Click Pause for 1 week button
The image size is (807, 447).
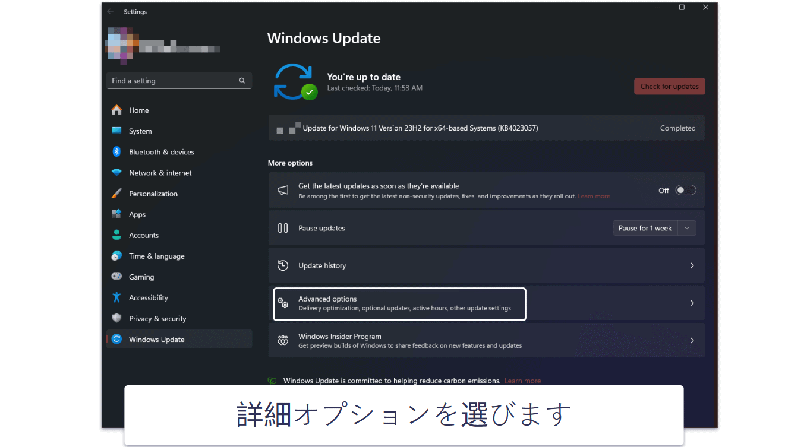pos(645,228)
